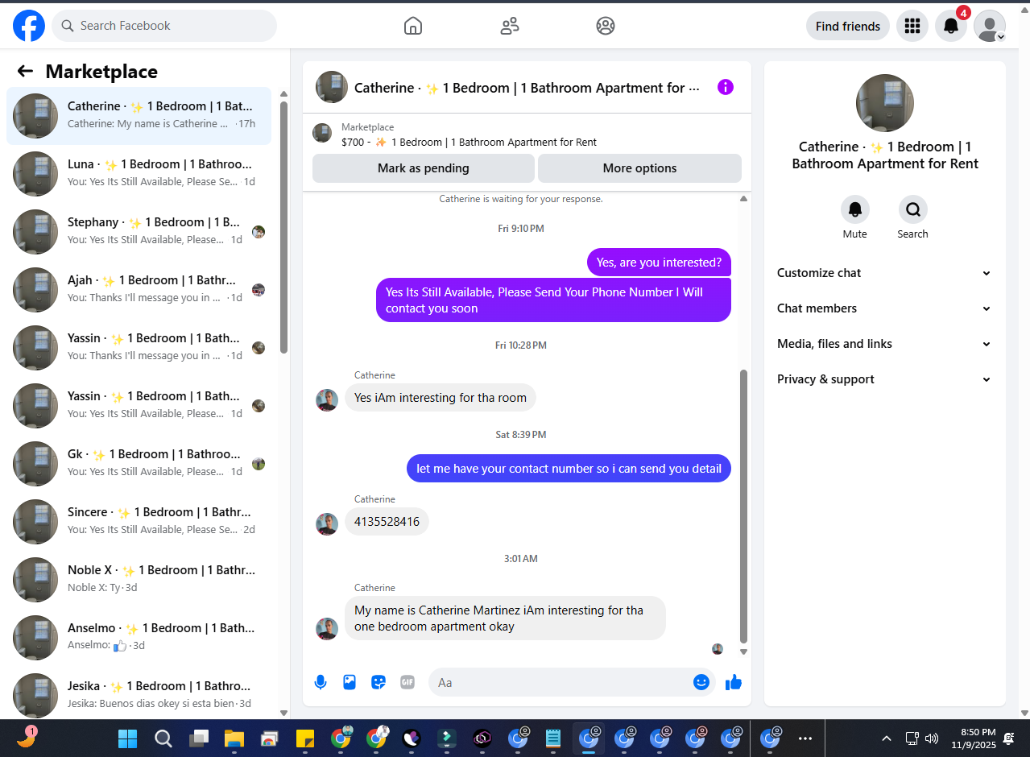1030x757 pixels.
Task: Click the Catherine listing thumbnail in chat header
Action: point(332,87)
